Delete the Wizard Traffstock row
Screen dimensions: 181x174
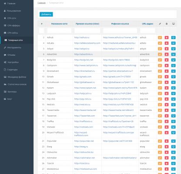pos(167,133)
